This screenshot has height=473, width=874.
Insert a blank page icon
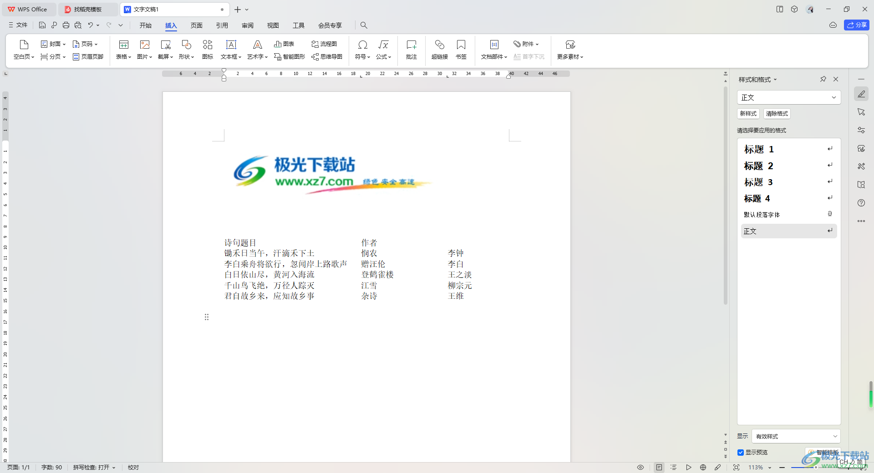[24, 45]
